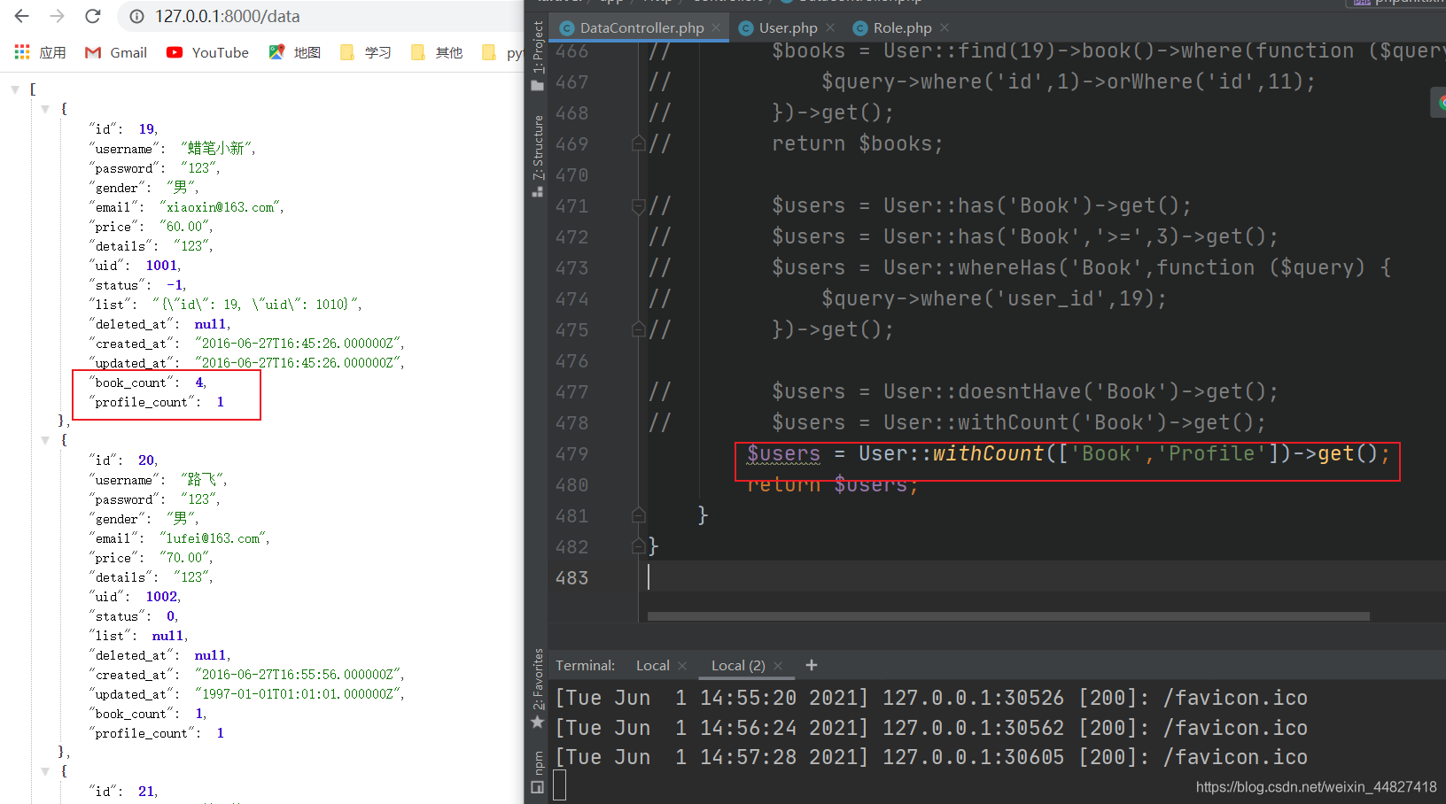Collapse the JSON object with id 19
Image resolution: width=1446 pixels, height=804 pixels.
pos(45,109)
